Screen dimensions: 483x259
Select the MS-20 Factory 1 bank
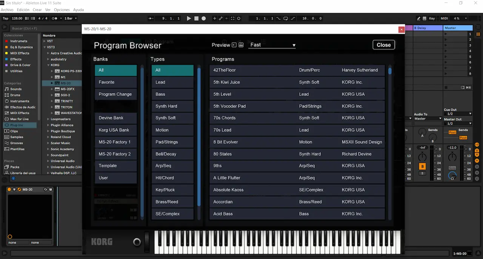[116, 142]
